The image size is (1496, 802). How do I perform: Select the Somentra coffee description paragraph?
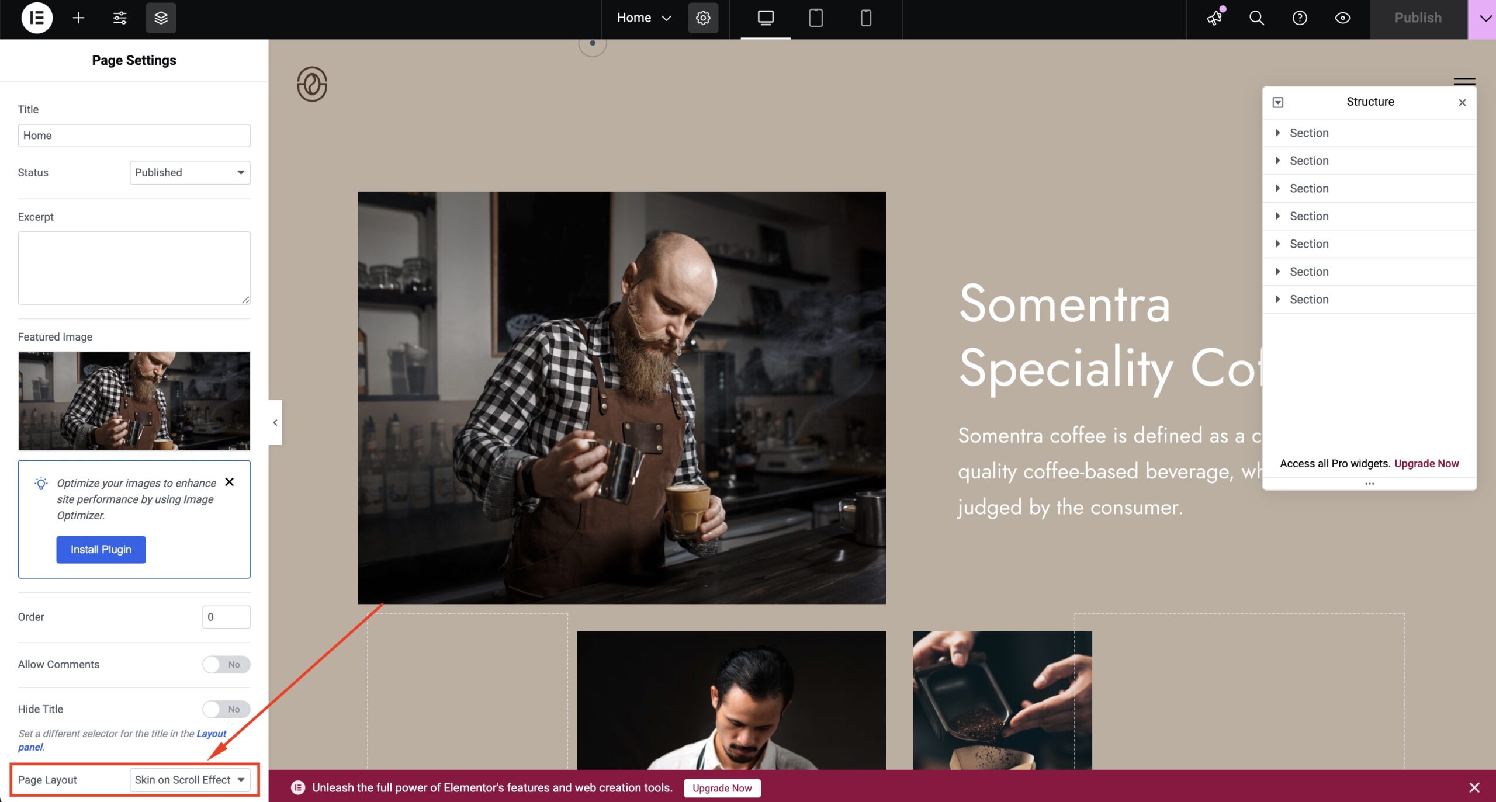(x=1110, y=471)
